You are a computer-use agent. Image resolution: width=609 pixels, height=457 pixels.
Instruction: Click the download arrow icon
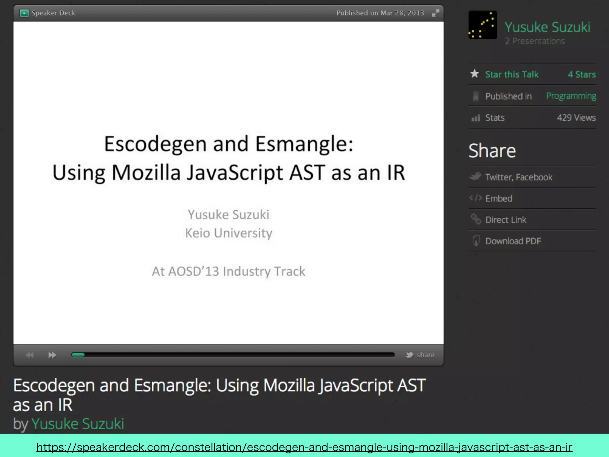[476, 241]
